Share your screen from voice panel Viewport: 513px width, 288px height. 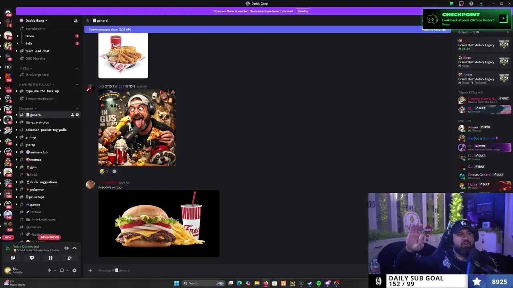click(32, 258)
